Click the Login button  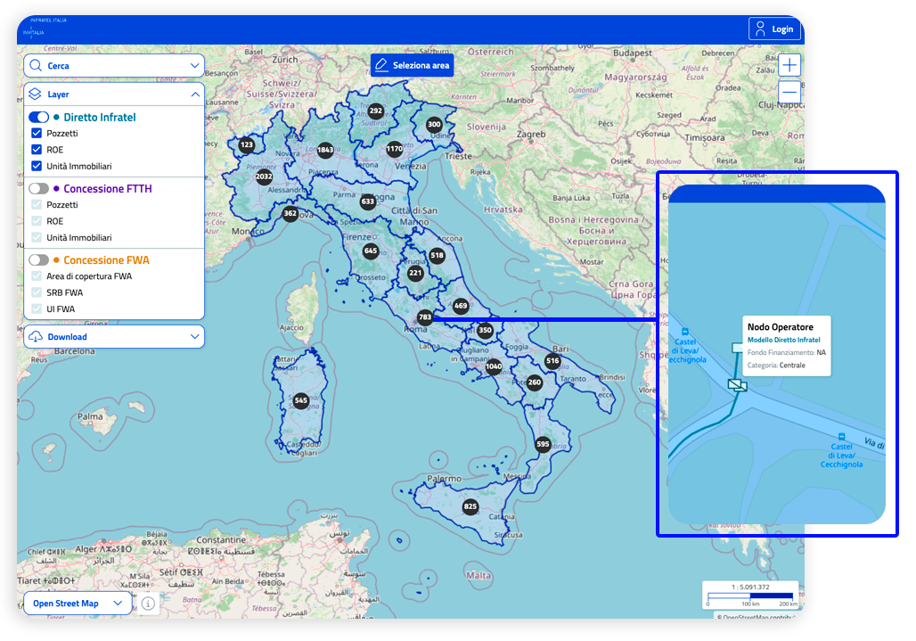coord(773,29)
